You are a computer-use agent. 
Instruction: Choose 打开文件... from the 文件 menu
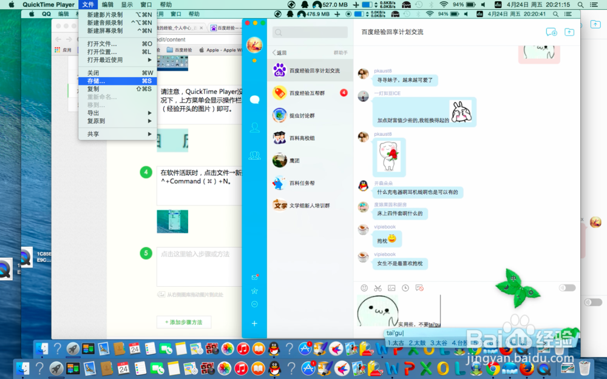click(x=118, y=44)
